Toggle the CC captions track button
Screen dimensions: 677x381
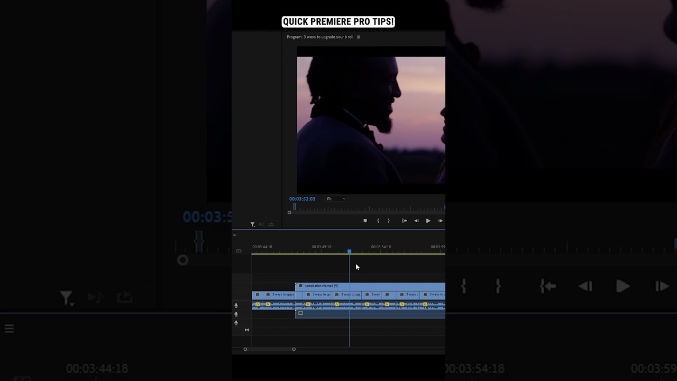[239, 251]
